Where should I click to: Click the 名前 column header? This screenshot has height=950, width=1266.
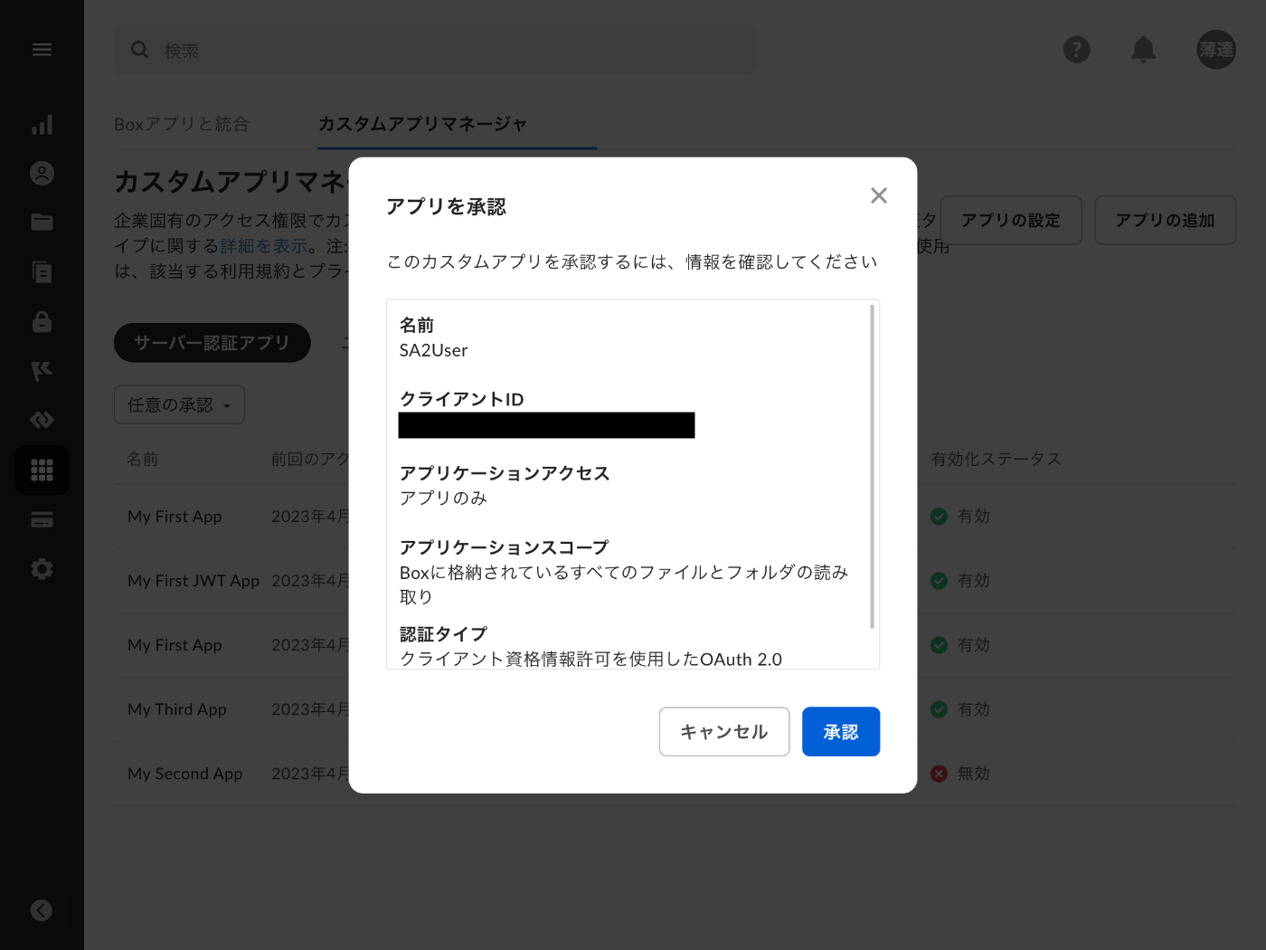pyautogui.click(x=143, y=460)
